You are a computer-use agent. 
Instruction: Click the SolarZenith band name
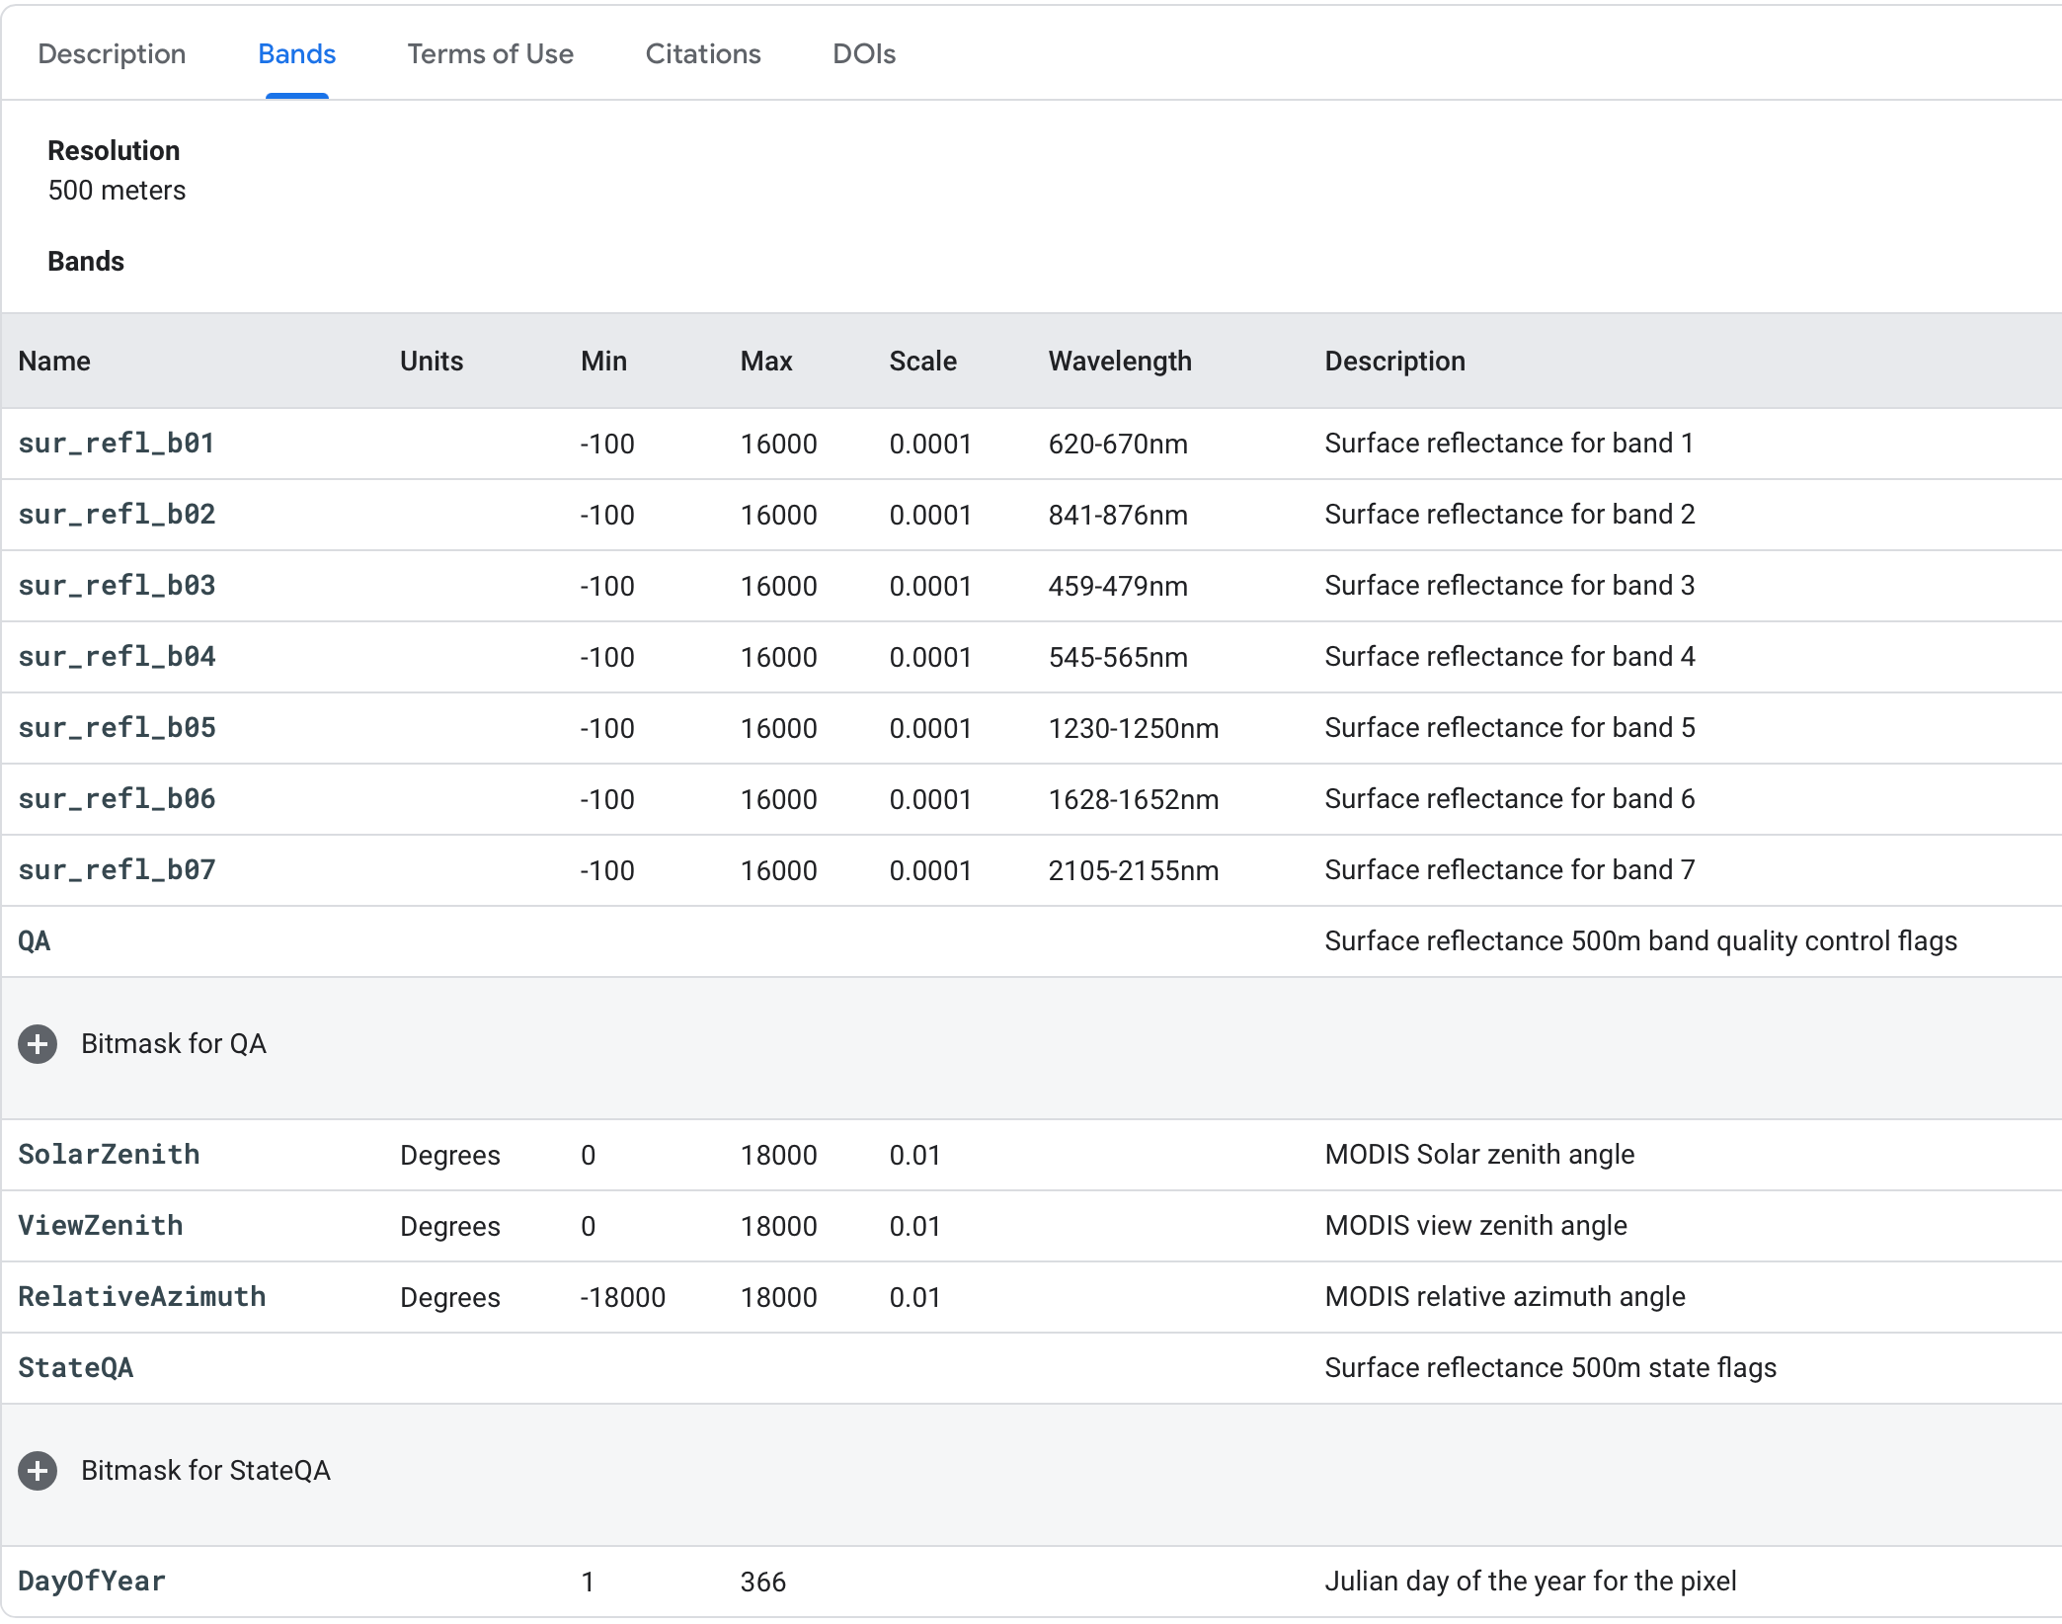tap(109, 1155)
